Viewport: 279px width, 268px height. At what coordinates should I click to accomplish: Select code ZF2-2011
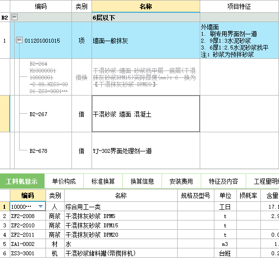point(28,235)
